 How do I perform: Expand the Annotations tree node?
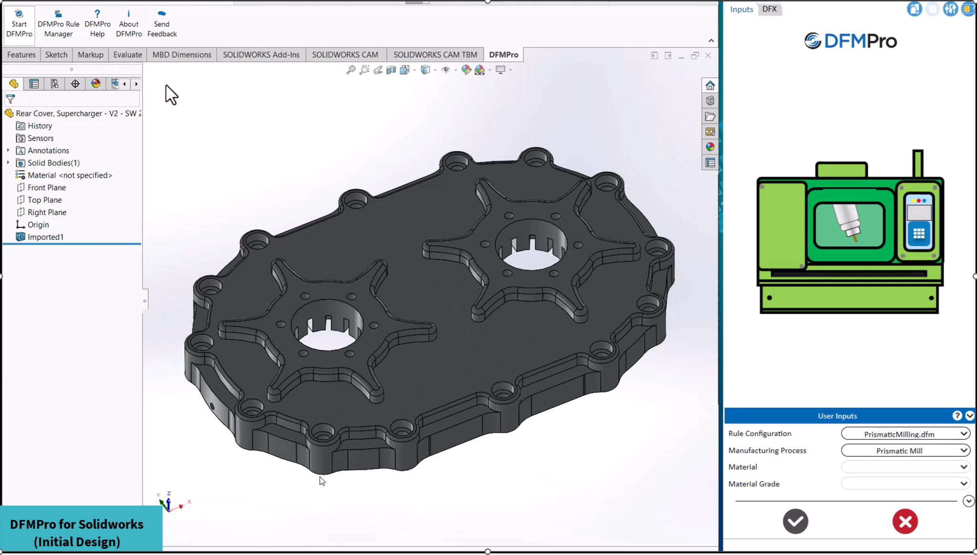point(8,150)
